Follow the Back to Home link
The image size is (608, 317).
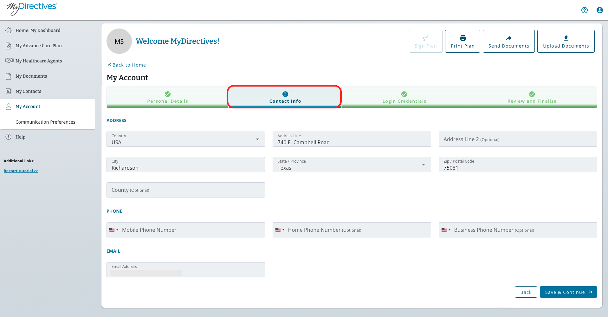click(129, 65)
